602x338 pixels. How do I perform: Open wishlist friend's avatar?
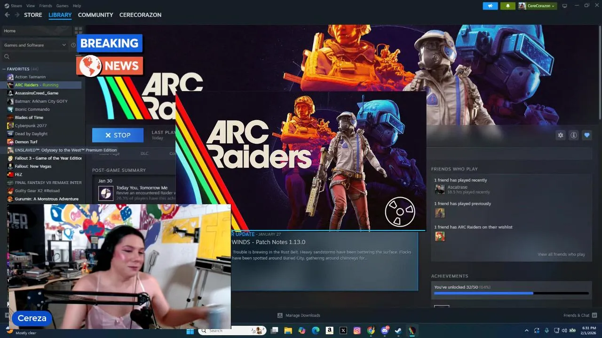click(440, 236)
